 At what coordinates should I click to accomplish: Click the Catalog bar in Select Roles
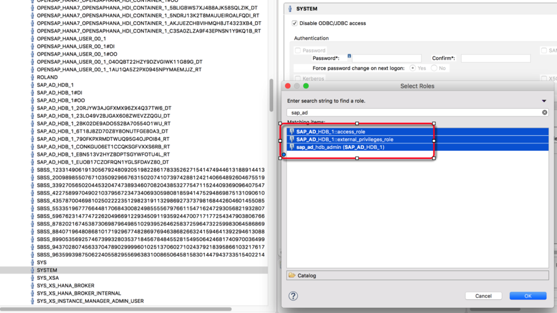[417, 275]
